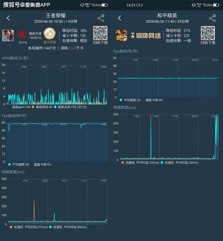Tap 加速前 平均时延:33(ms) legend dot
The width and height of the screenshot is (223, 241).
tap(123, 162)
